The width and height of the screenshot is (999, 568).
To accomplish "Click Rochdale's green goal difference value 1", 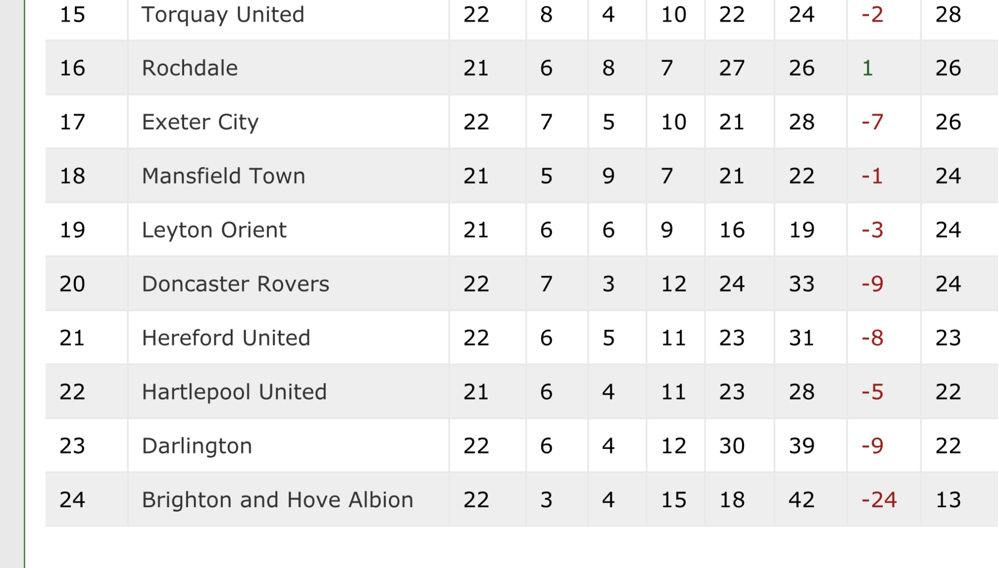I will pyautogui.click(x=867, y=68).
